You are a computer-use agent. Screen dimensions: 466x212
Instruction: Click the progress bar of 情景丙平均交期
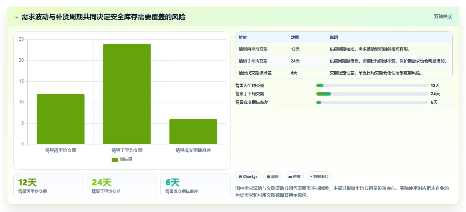coord(372,85)
